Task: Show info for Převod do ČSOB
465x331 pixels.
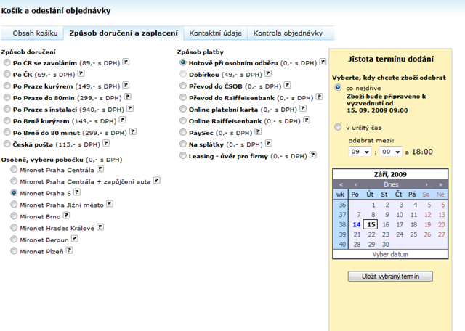Action: click(287, 86)
